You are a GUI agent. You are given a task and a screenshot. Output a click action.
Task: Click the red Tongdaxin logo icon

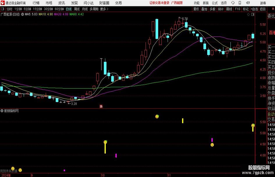point(3,3)
